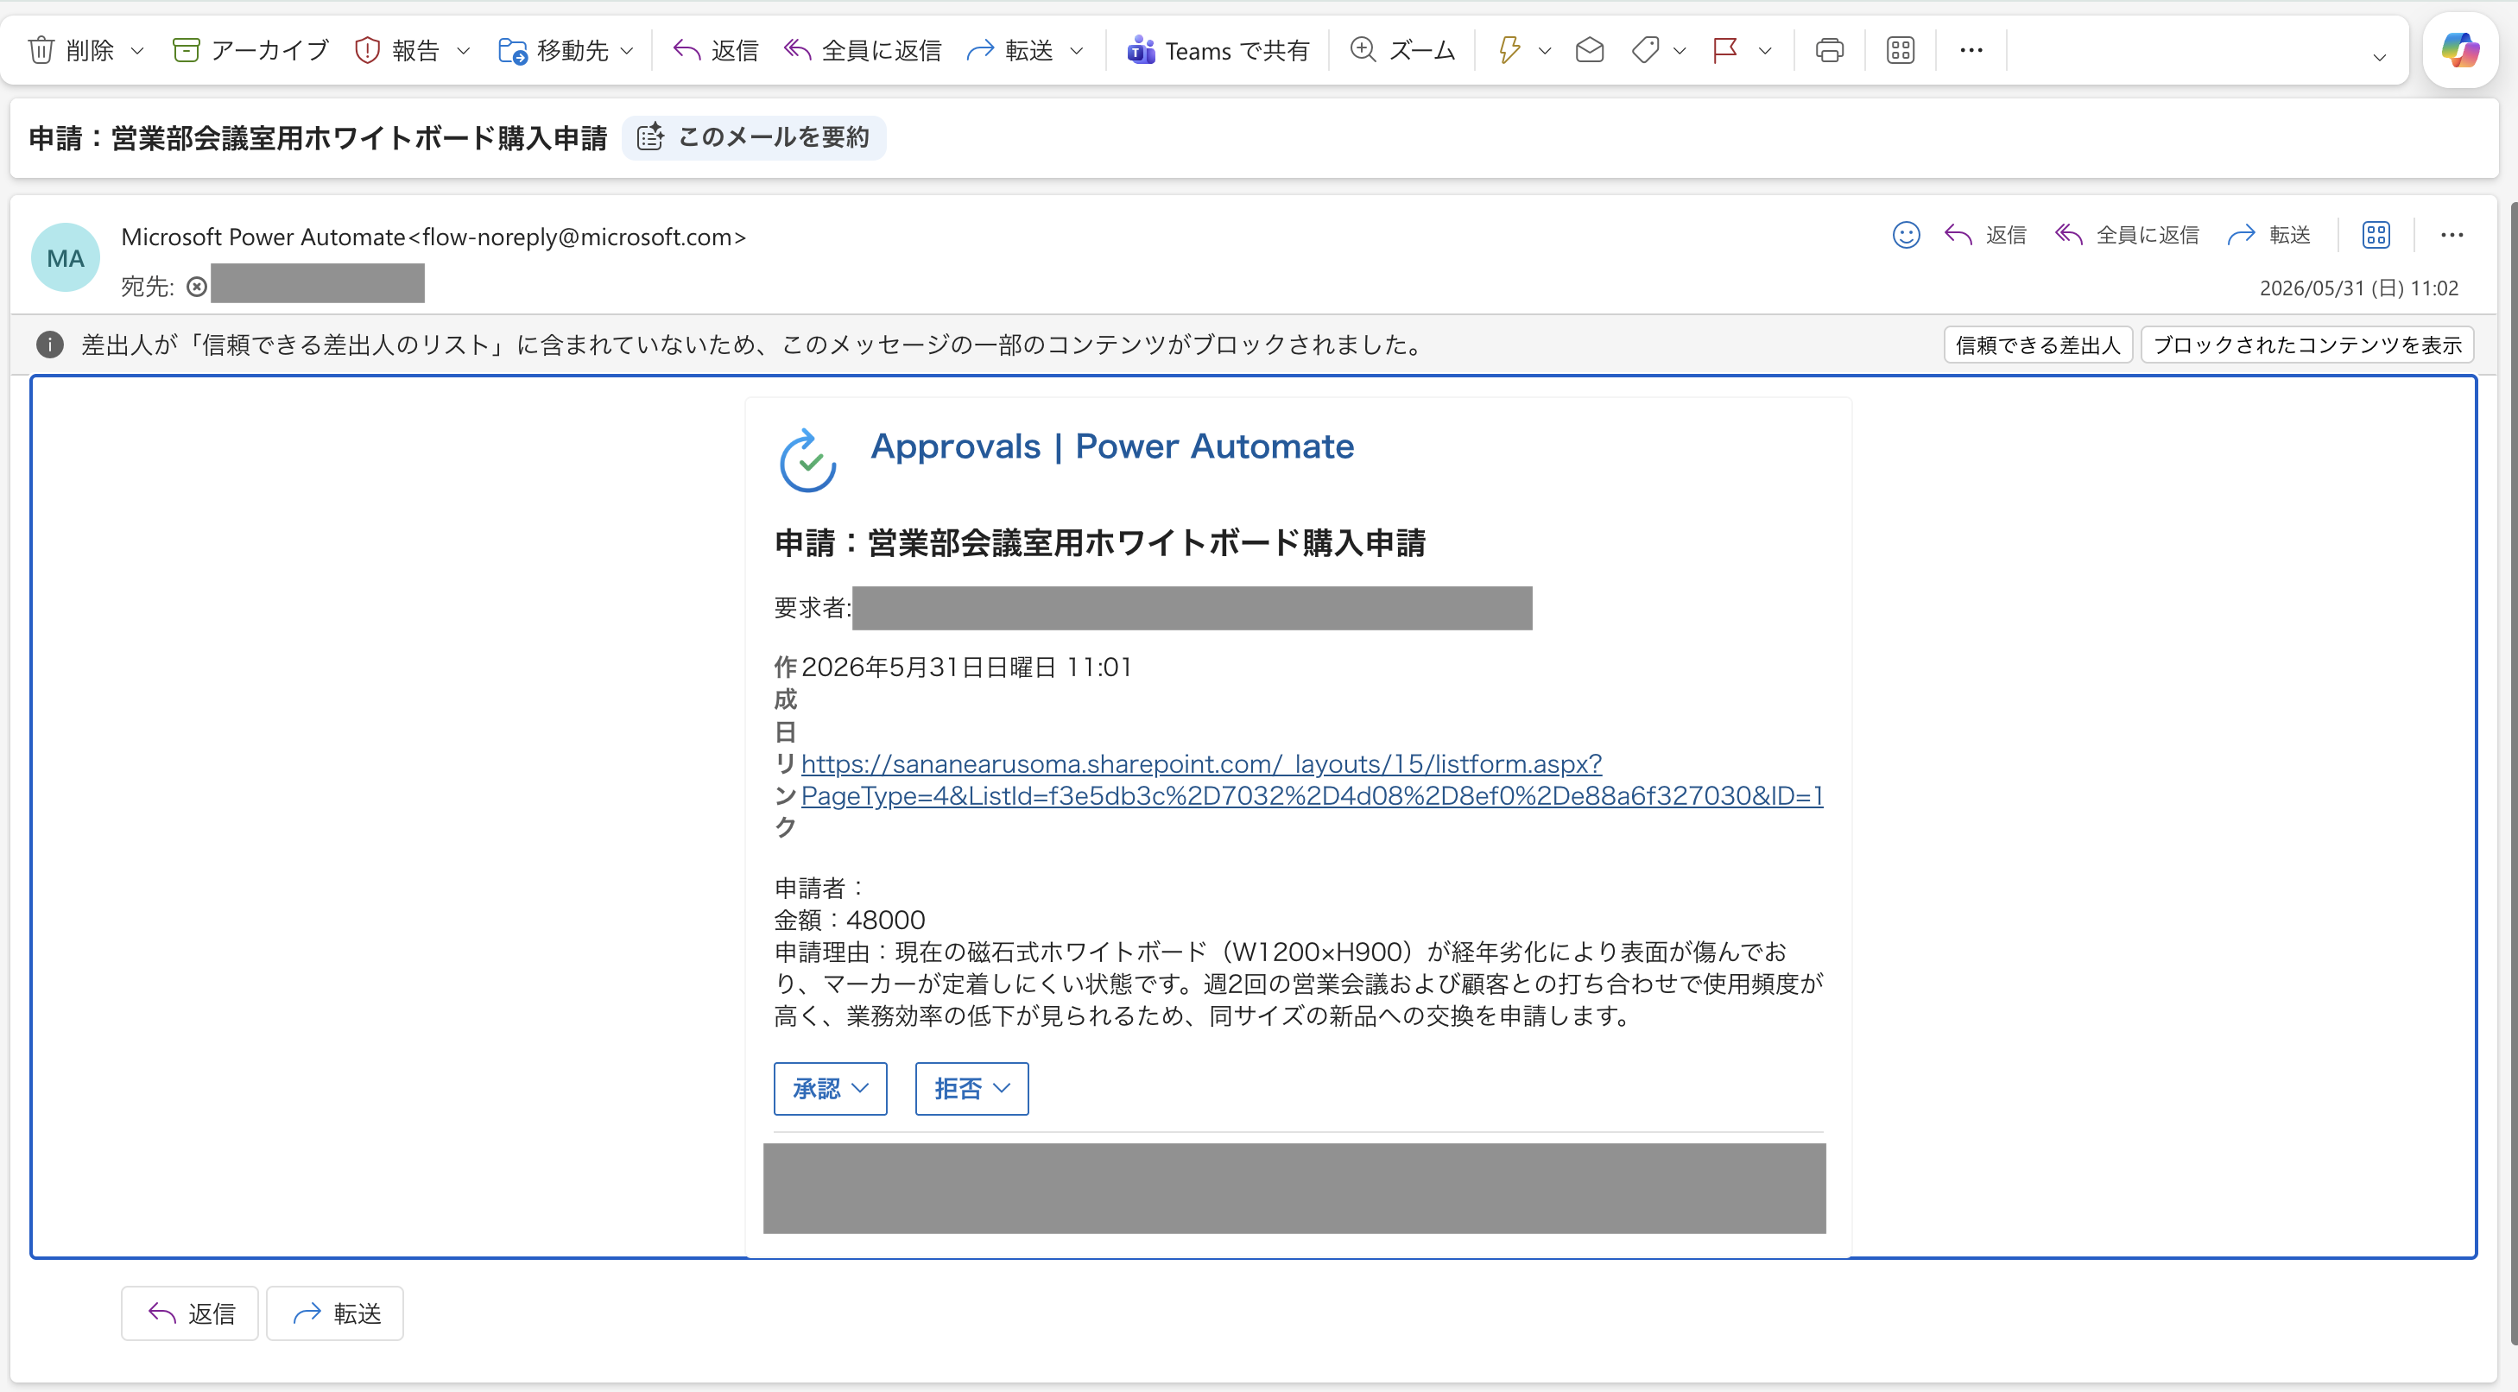The width and height of the screenshot is (2518, 1392).
Task: Click the bottom 返信 reply button
Action: tap(190, 1313)
